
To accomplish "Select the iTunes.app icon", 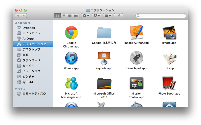I will point(71,58).
